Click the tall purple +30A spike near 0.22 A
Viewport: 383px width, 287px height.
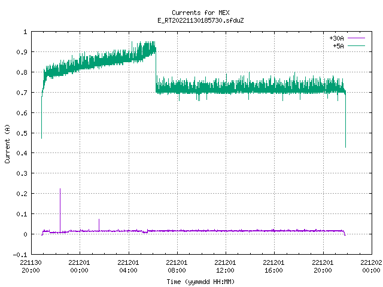[x=60, y=210]
